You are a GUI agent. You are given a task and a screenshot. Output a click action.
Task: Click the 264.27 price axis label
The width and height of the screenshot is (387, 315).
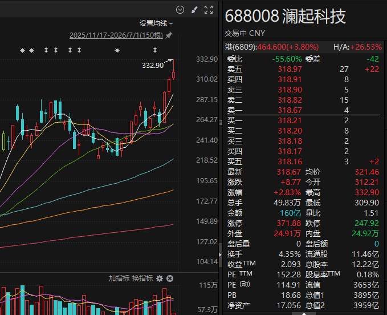pyautogui.click(x=207, y=120)
